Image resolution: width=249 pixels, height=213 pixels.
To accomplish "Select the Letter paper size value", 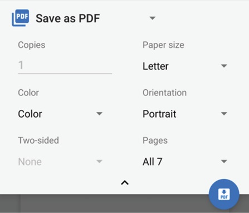I will point(155,66).
